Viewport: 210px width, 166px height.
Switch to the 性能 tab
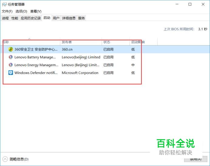pyautogui.click(x=15, y=18)
